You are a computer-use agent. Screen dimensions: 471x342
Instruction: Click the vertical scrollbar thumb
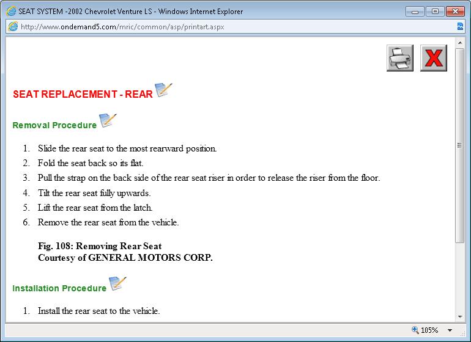pyautogui.click(x=460, y=145)
